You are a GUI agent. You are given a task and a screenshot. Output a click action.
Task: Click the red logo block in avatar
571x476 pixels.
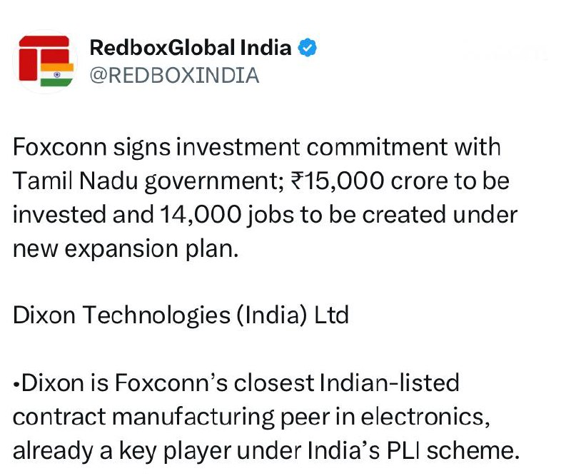click(37, 56)
